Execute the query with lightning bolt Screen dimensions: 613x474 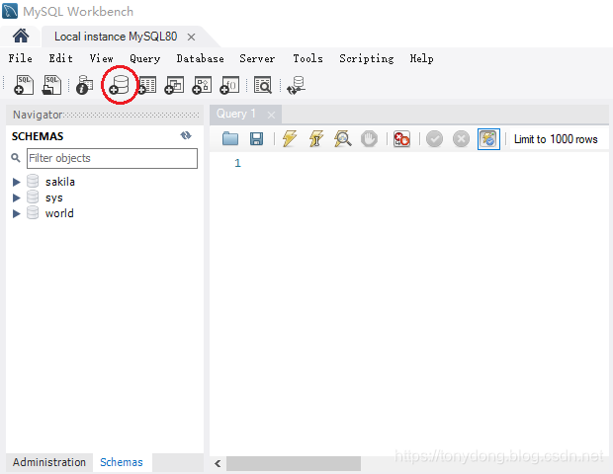[290, 138]
